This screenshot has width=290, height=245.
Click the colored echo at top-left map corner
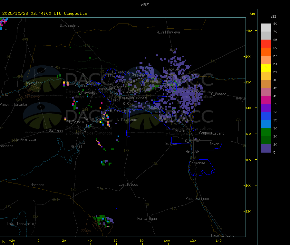[x=4, y=23]
